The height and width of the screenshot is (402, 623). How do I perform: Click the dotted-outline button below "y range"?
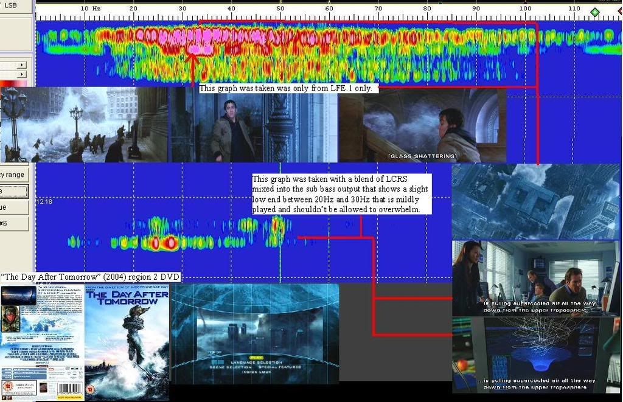pos(15,191)
